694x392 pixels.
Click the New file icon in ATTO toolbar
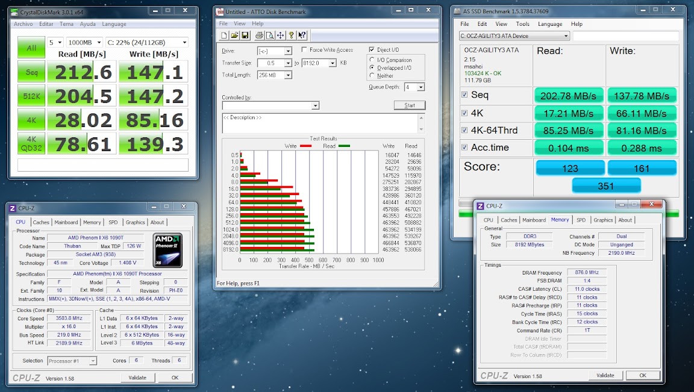click(224, 36)
